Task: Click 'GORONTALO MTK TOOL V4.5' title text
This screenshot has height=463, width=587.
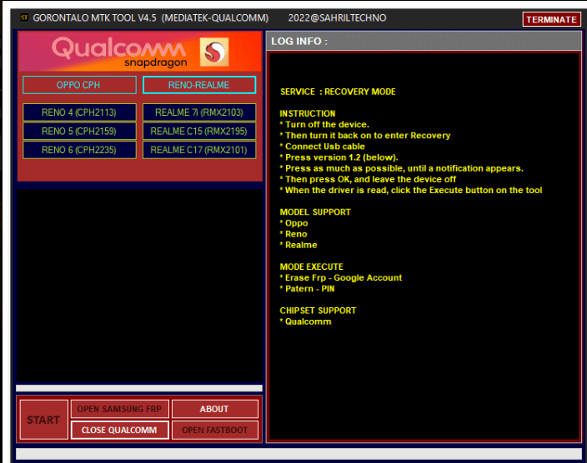Action: 94,17
